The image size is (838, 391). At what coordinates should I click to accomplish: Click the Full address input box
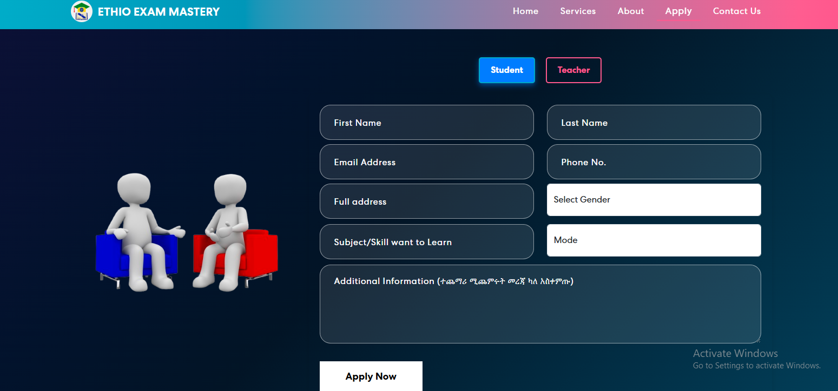[x=427, y=201]
